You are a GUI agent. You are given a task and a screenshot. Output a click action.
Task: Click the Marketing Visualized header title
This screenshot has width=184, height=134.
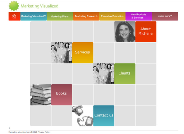coord(39,6)
